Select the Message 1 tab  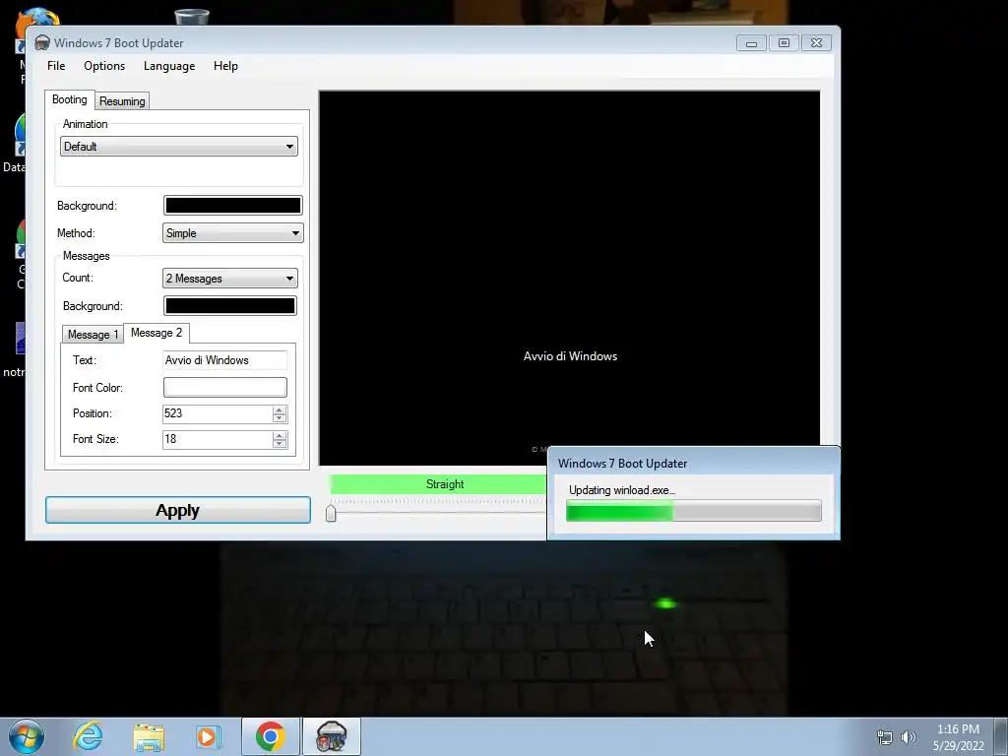point(93,335)
